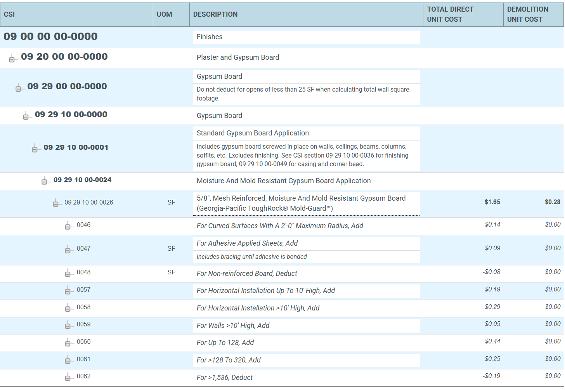The width and height of the screenshot is (565, 390).
Task: Click the UOM column header
Action: [x=171, y=15]
